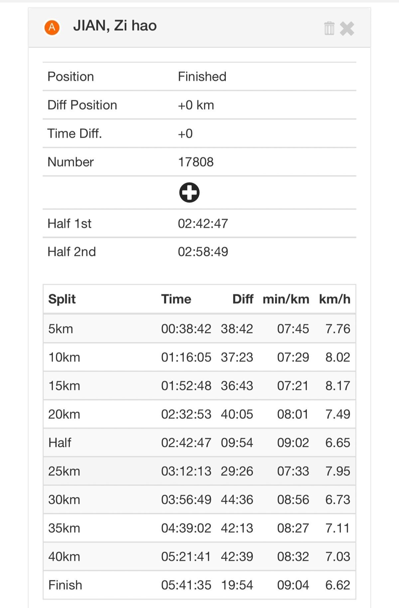Click the Half 2nd time 02:58:49
Screen dimensions: 399x608
[203, 252]
